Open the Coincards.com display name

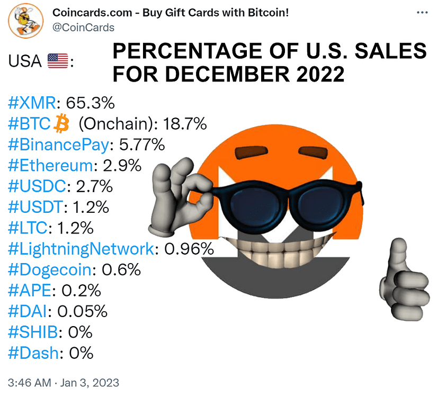click(x=171, y=12)
